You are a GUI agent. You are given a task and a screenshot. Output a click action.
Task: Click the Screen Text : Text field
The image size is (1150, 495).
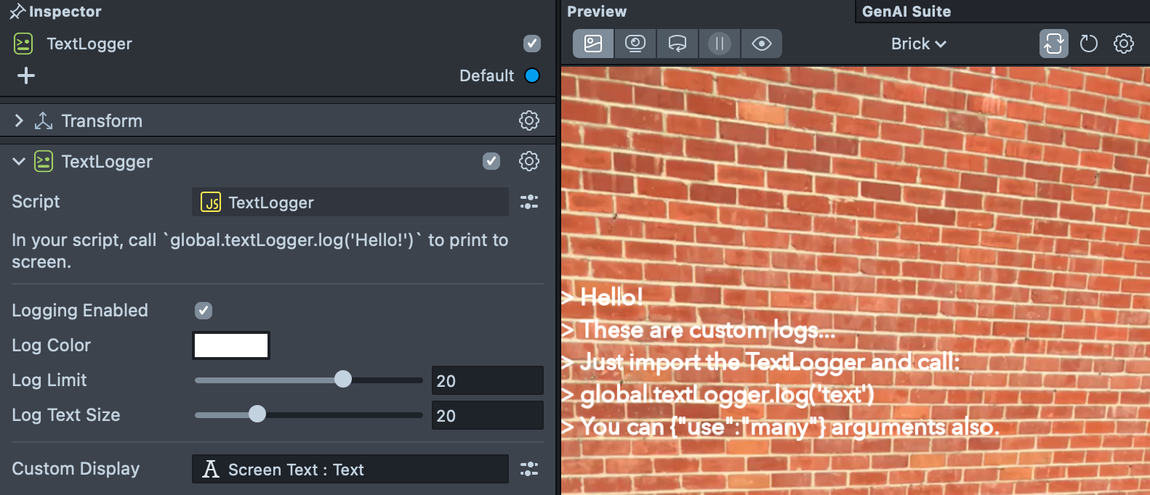(350, 469)
